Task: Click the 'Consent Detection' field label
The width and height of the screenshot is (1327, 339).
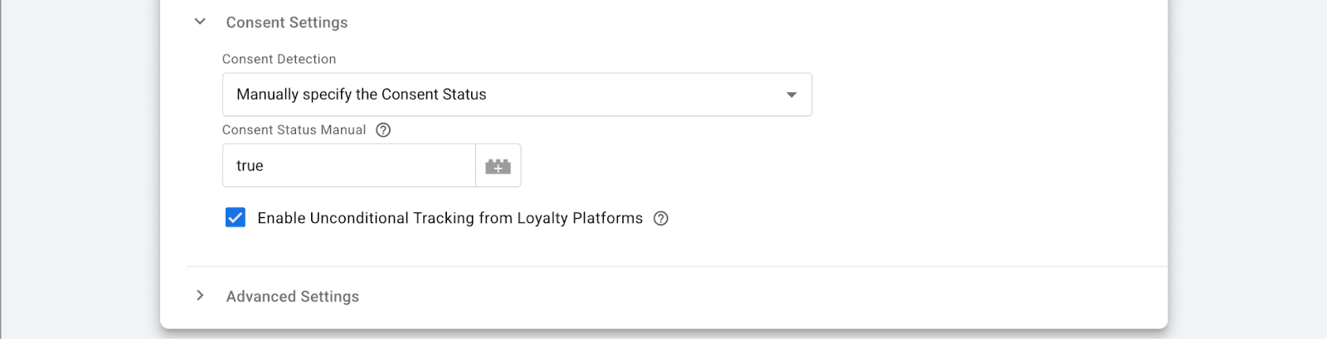Action: click(279, 59)
